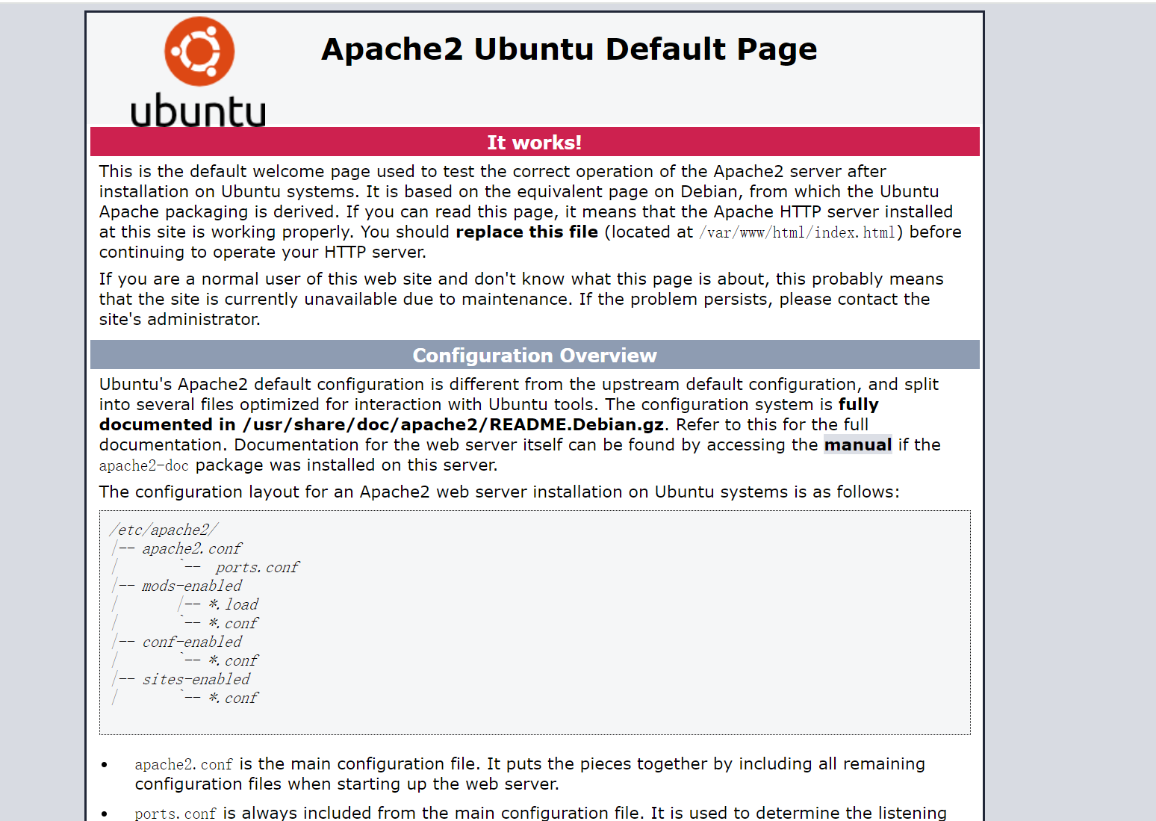Open the manual link
Viewport: 1156px width, 821px height.
[x=857, y=445]
